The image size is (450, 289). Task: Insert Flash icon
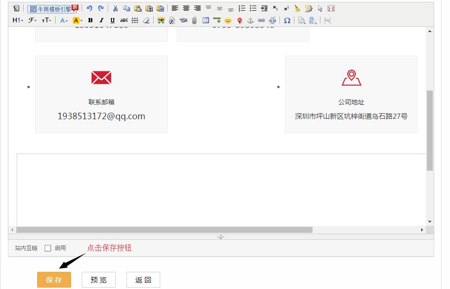coord(172,20)
